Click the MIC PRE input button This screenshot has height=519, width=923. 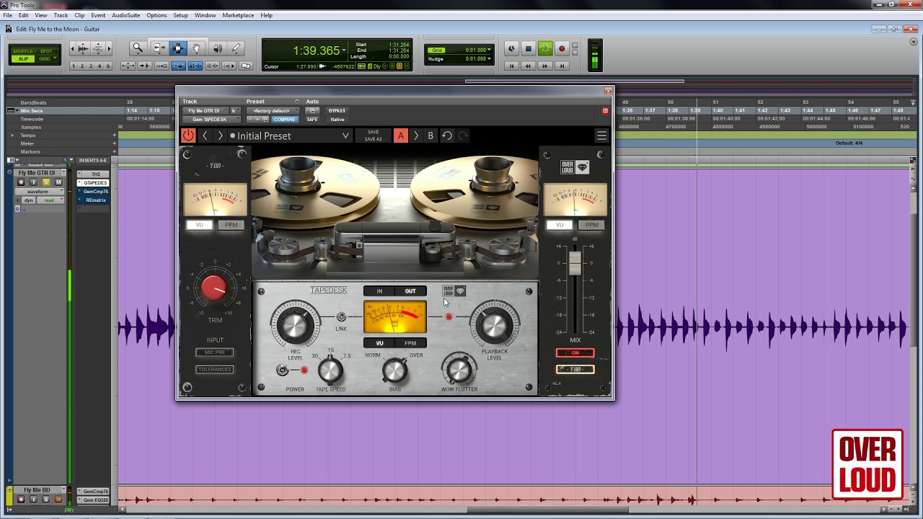(214, 352)
